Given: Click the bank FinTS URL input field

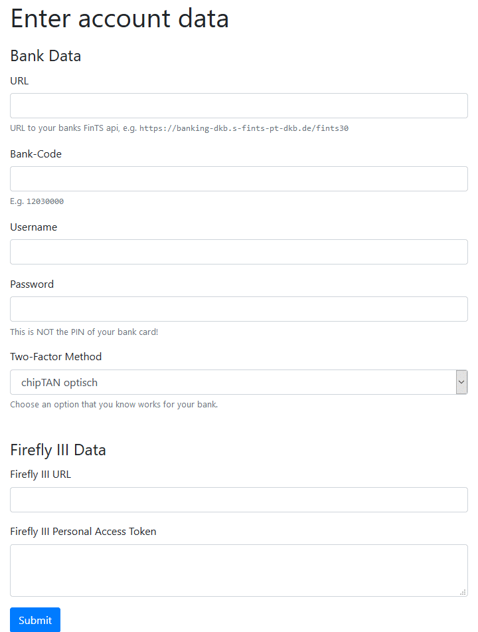Looking at the screenshot, I should tap(239, 106).
